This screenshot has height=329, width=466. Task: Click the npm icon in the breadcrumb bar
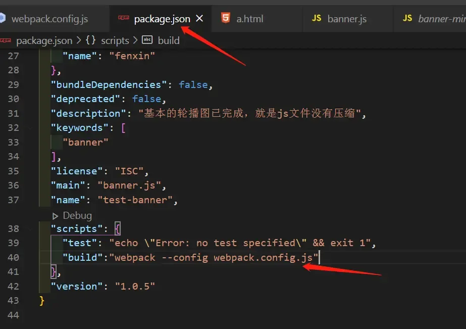point(6,40)
